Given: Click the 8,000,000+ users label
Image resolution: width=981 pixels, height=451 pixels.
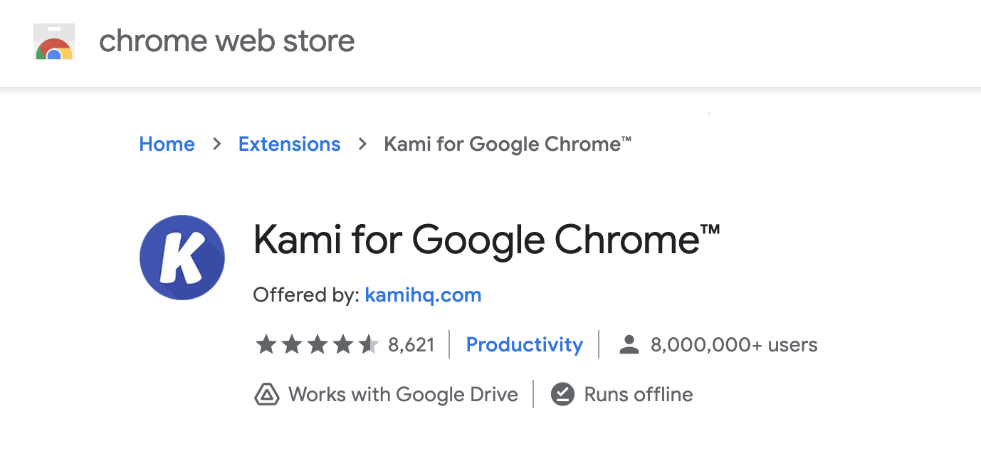Looking at the screenshot, I should point(733,344).
